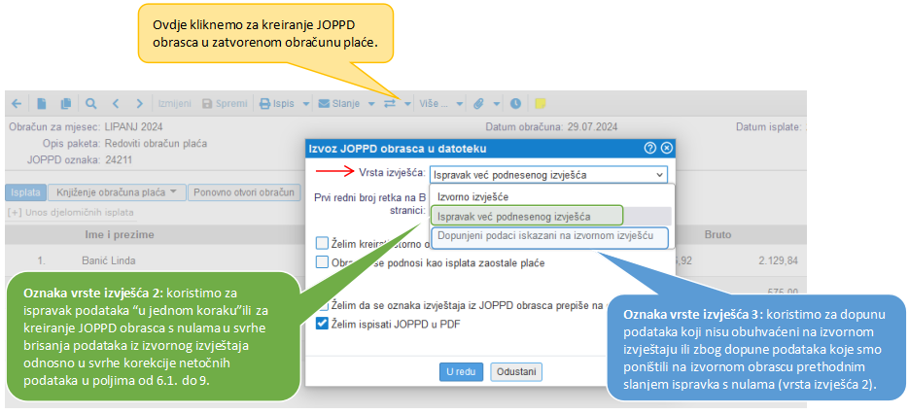This screenshot has height=414, width=909.
Task: Expand the attachments dropdown arrow
Action: coord(496,104)
